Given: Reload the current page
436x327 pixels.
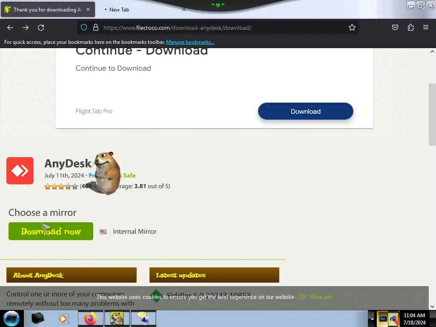Looking at the screenshot, I should point(41,28).
